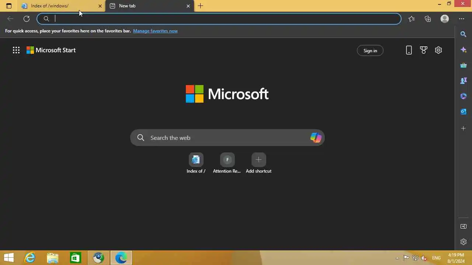Close the 'New tab' tab
This screenshot has width=472, height=265.
[x=188, y=6]
